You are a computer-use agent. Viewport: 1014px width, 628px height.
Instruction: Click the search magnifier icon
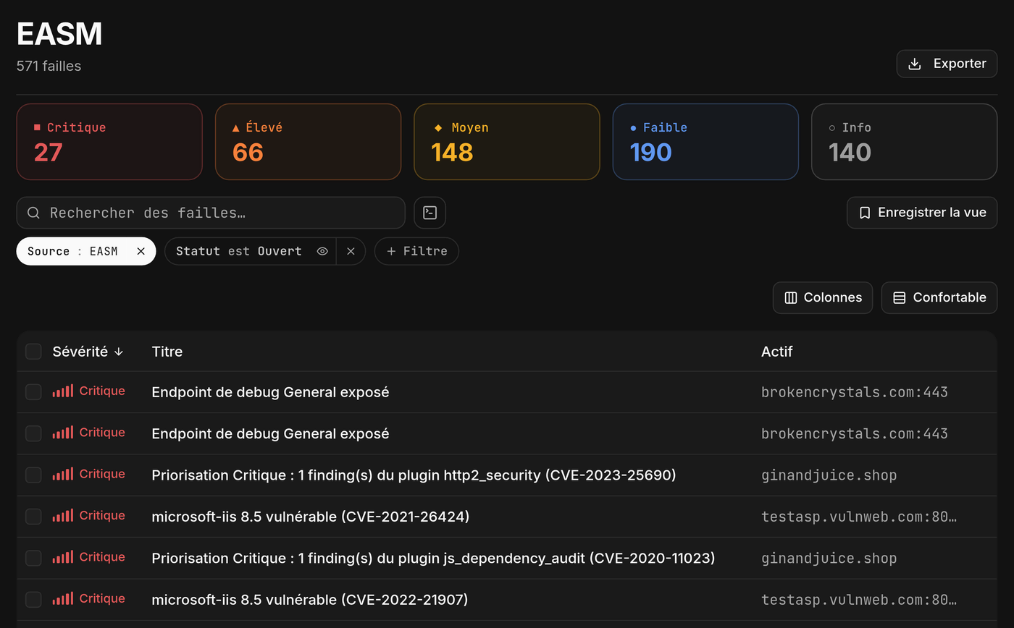tap(33, 213)
